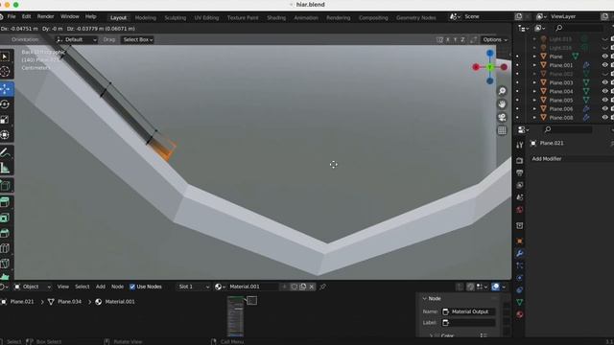This screenshot has width=614, height=345.
Task: Switch orthographic perspective with grid icon
Action: pos(502,130)
